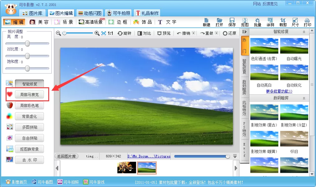Open the 预览 preview

tap(164, 33)
